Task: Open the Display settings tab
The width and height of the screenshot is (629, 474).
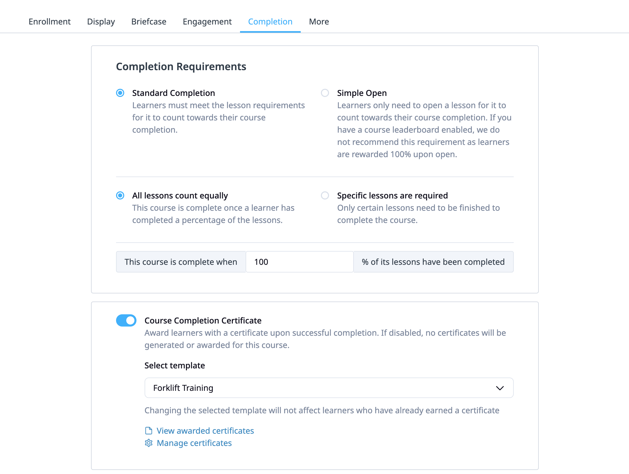Action: click(x=101, y=21)
